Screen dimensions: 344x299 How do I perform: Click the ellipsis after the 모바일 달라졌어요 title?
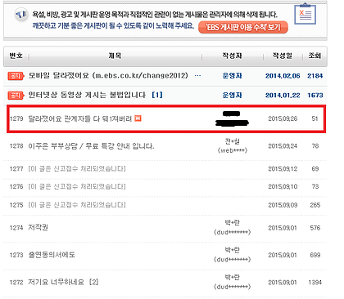(x=197, y=76)
